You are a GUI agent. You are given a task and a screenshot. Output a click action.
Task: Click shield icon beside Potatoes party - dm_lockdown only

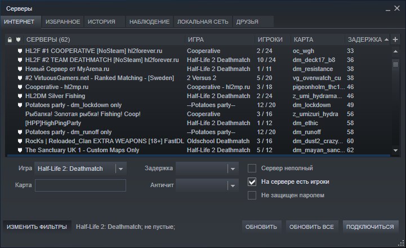20,105
